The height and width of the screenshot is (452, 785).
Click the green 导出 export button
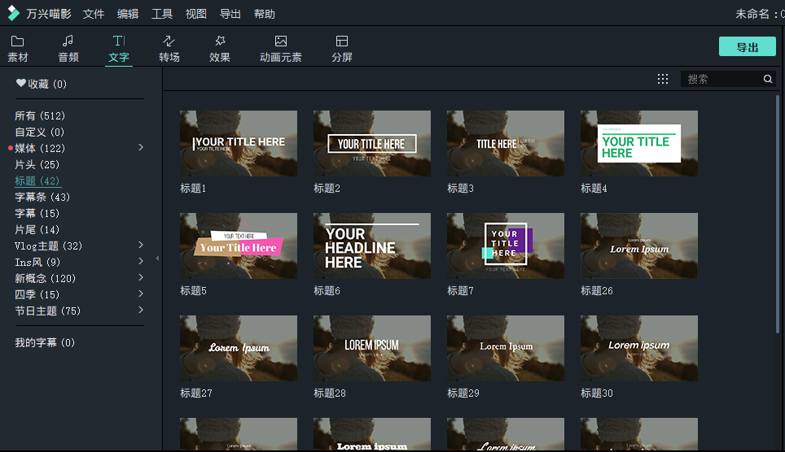pos(747,47)
